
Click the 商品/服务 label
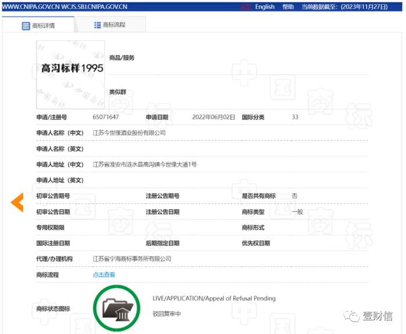[122, 58]
